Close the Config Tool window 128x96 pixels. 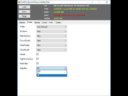[x=107, y=2]
